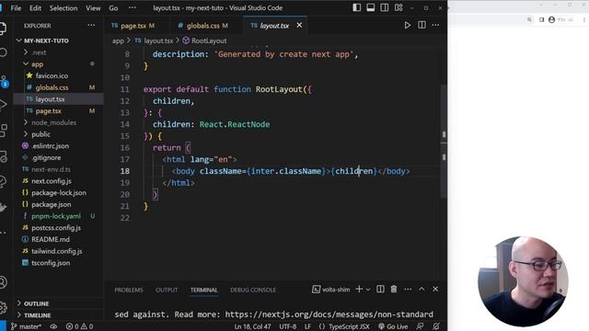The width and height of the screenshot is (589, 331).
Task: Close the layout.tsx editor tab
Action: click(x=299, y=25)
